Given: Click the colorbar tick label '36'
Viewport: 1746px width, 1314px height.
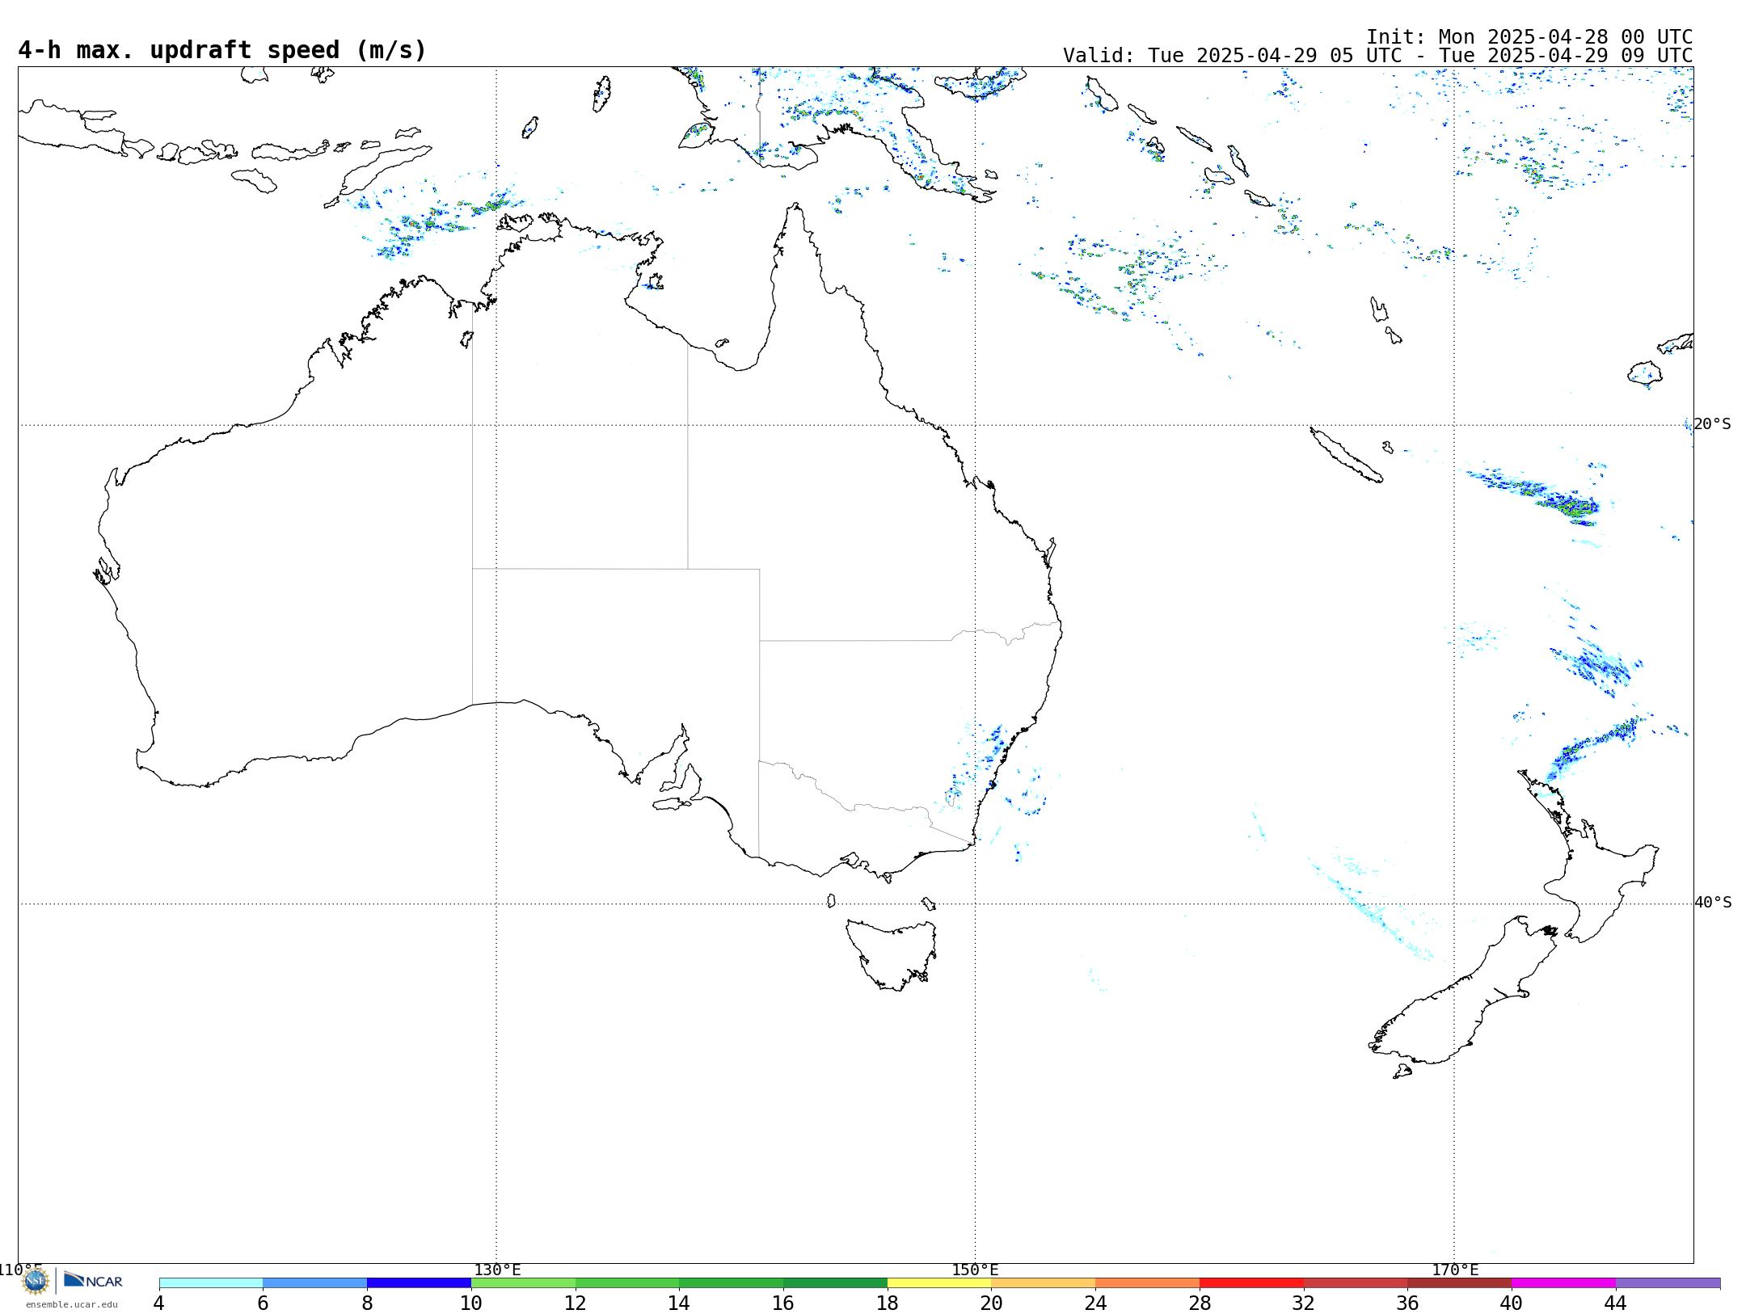Looking at the screenshot, I should 1407,1303.
